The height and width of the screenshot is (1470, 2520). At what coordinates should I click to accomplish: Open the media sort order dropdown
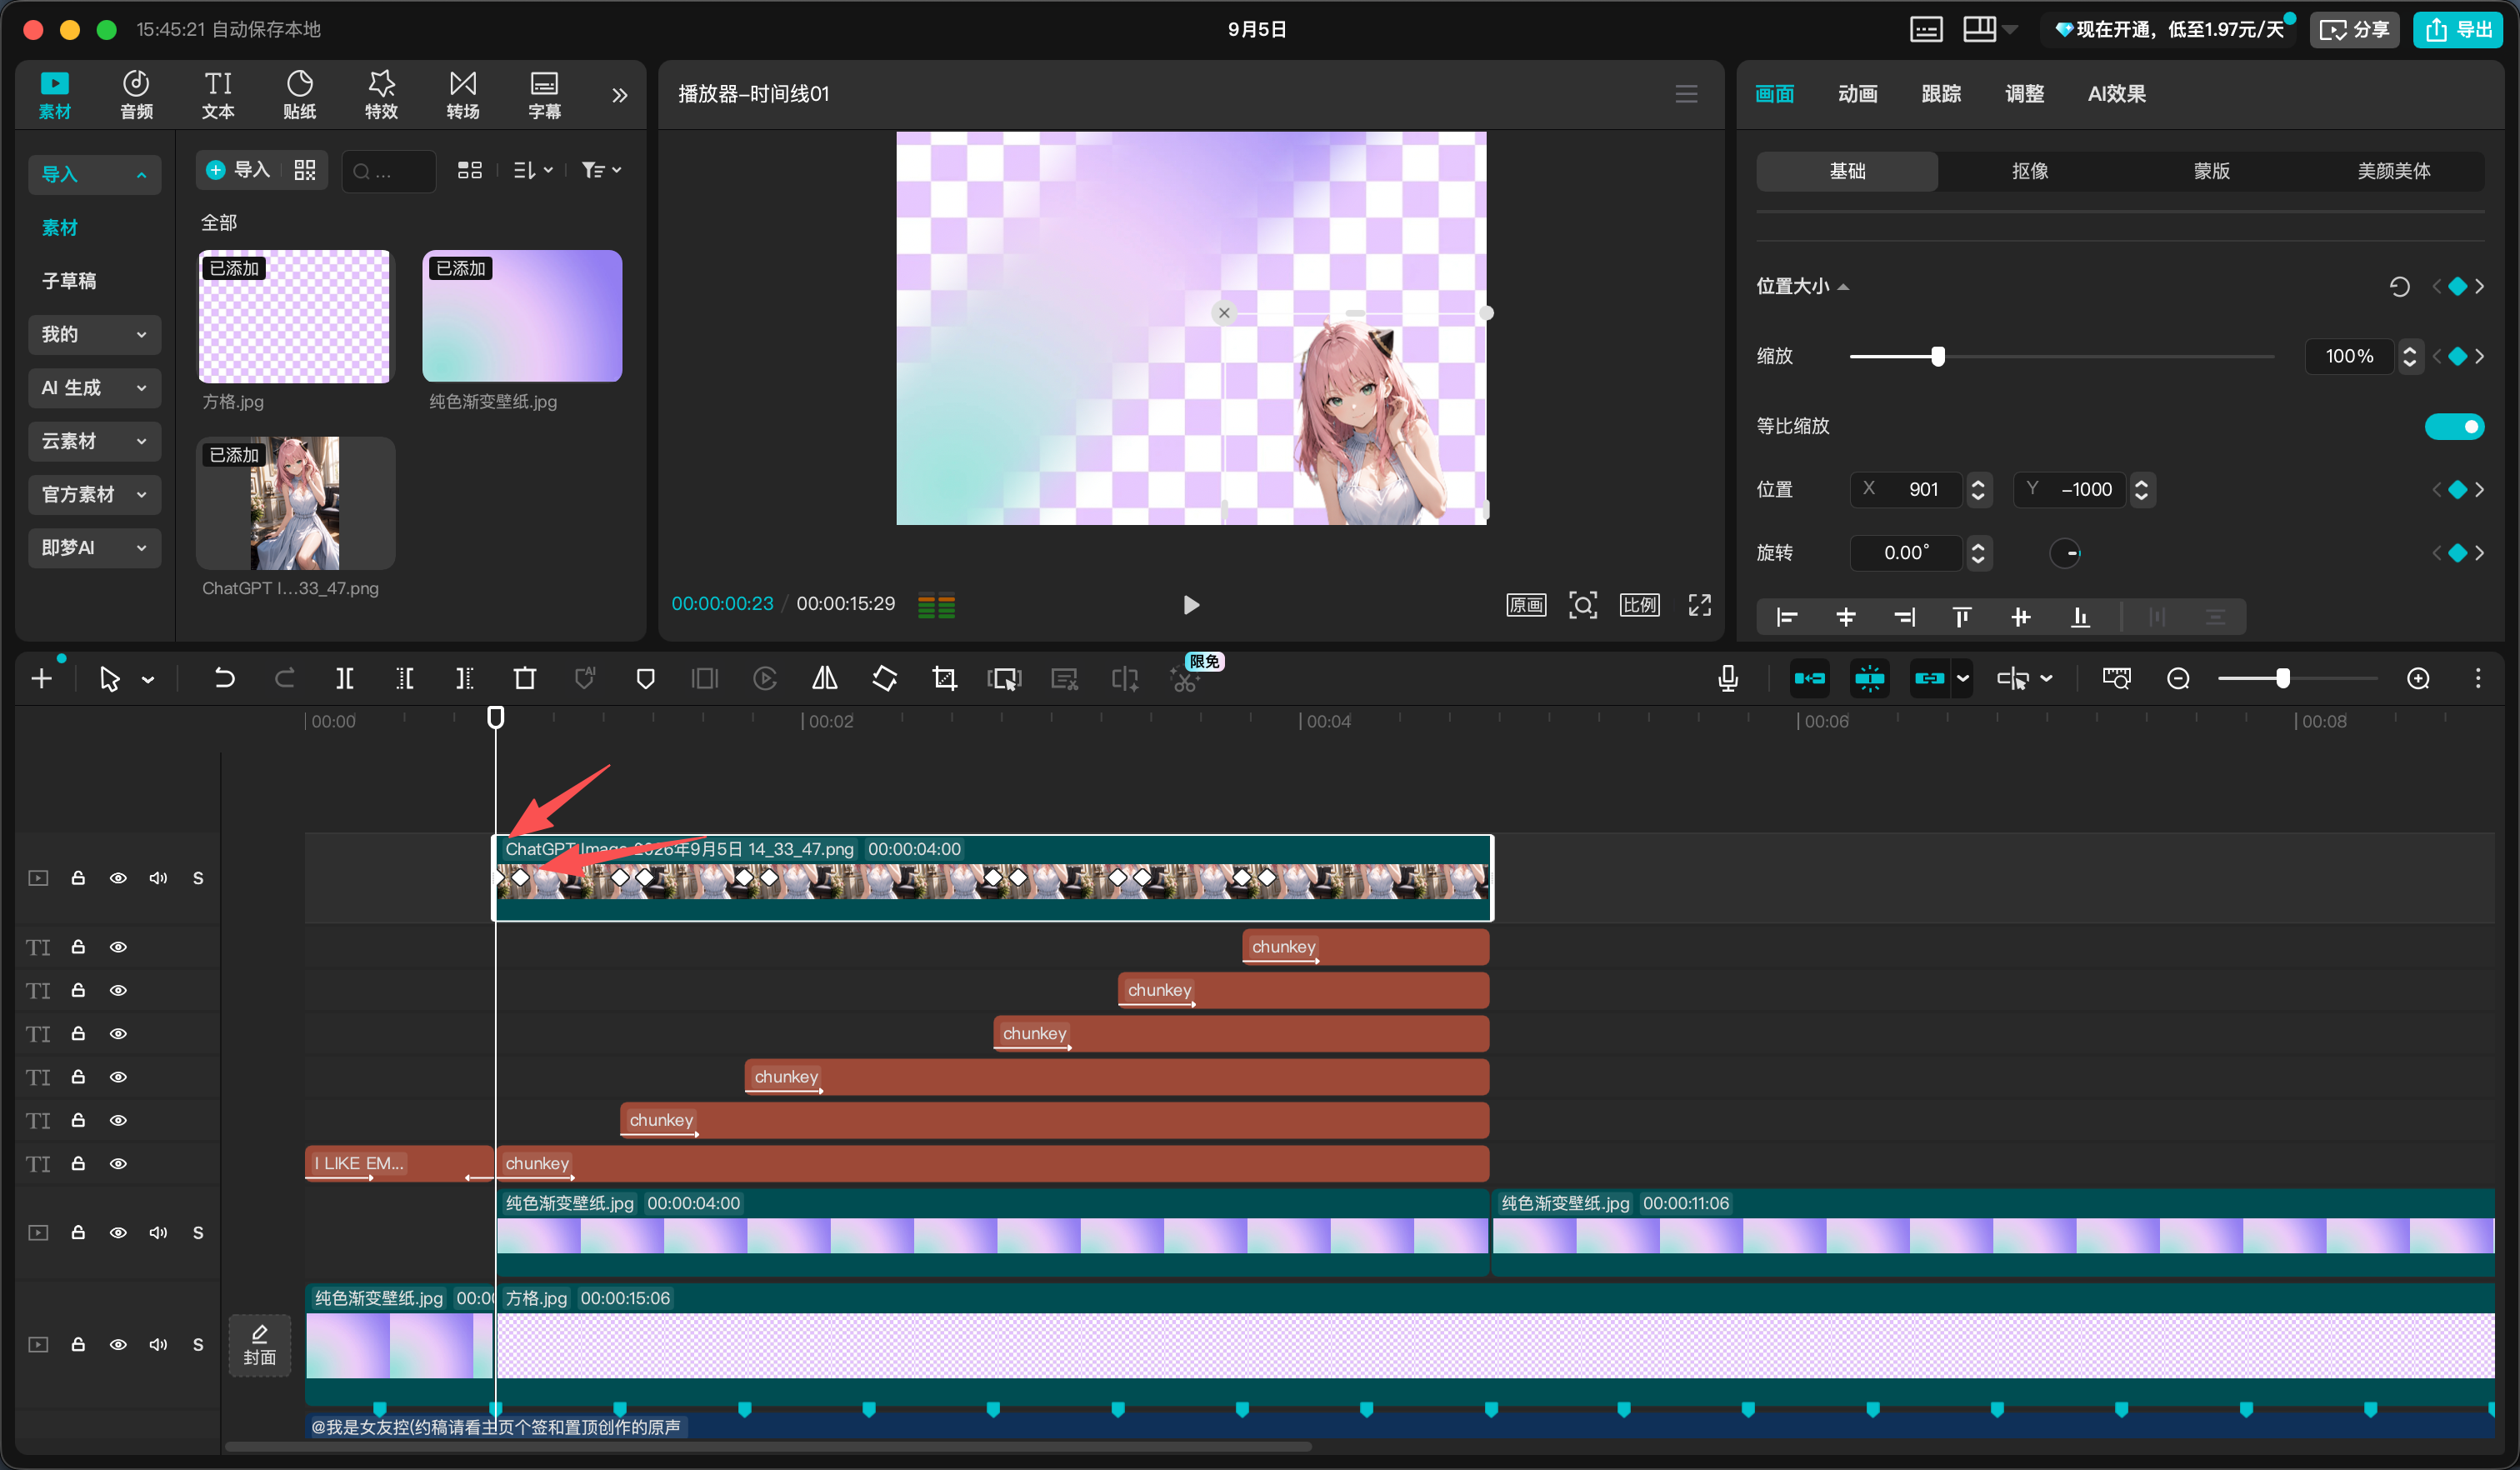pyautogui.click(x=532, y=170)
